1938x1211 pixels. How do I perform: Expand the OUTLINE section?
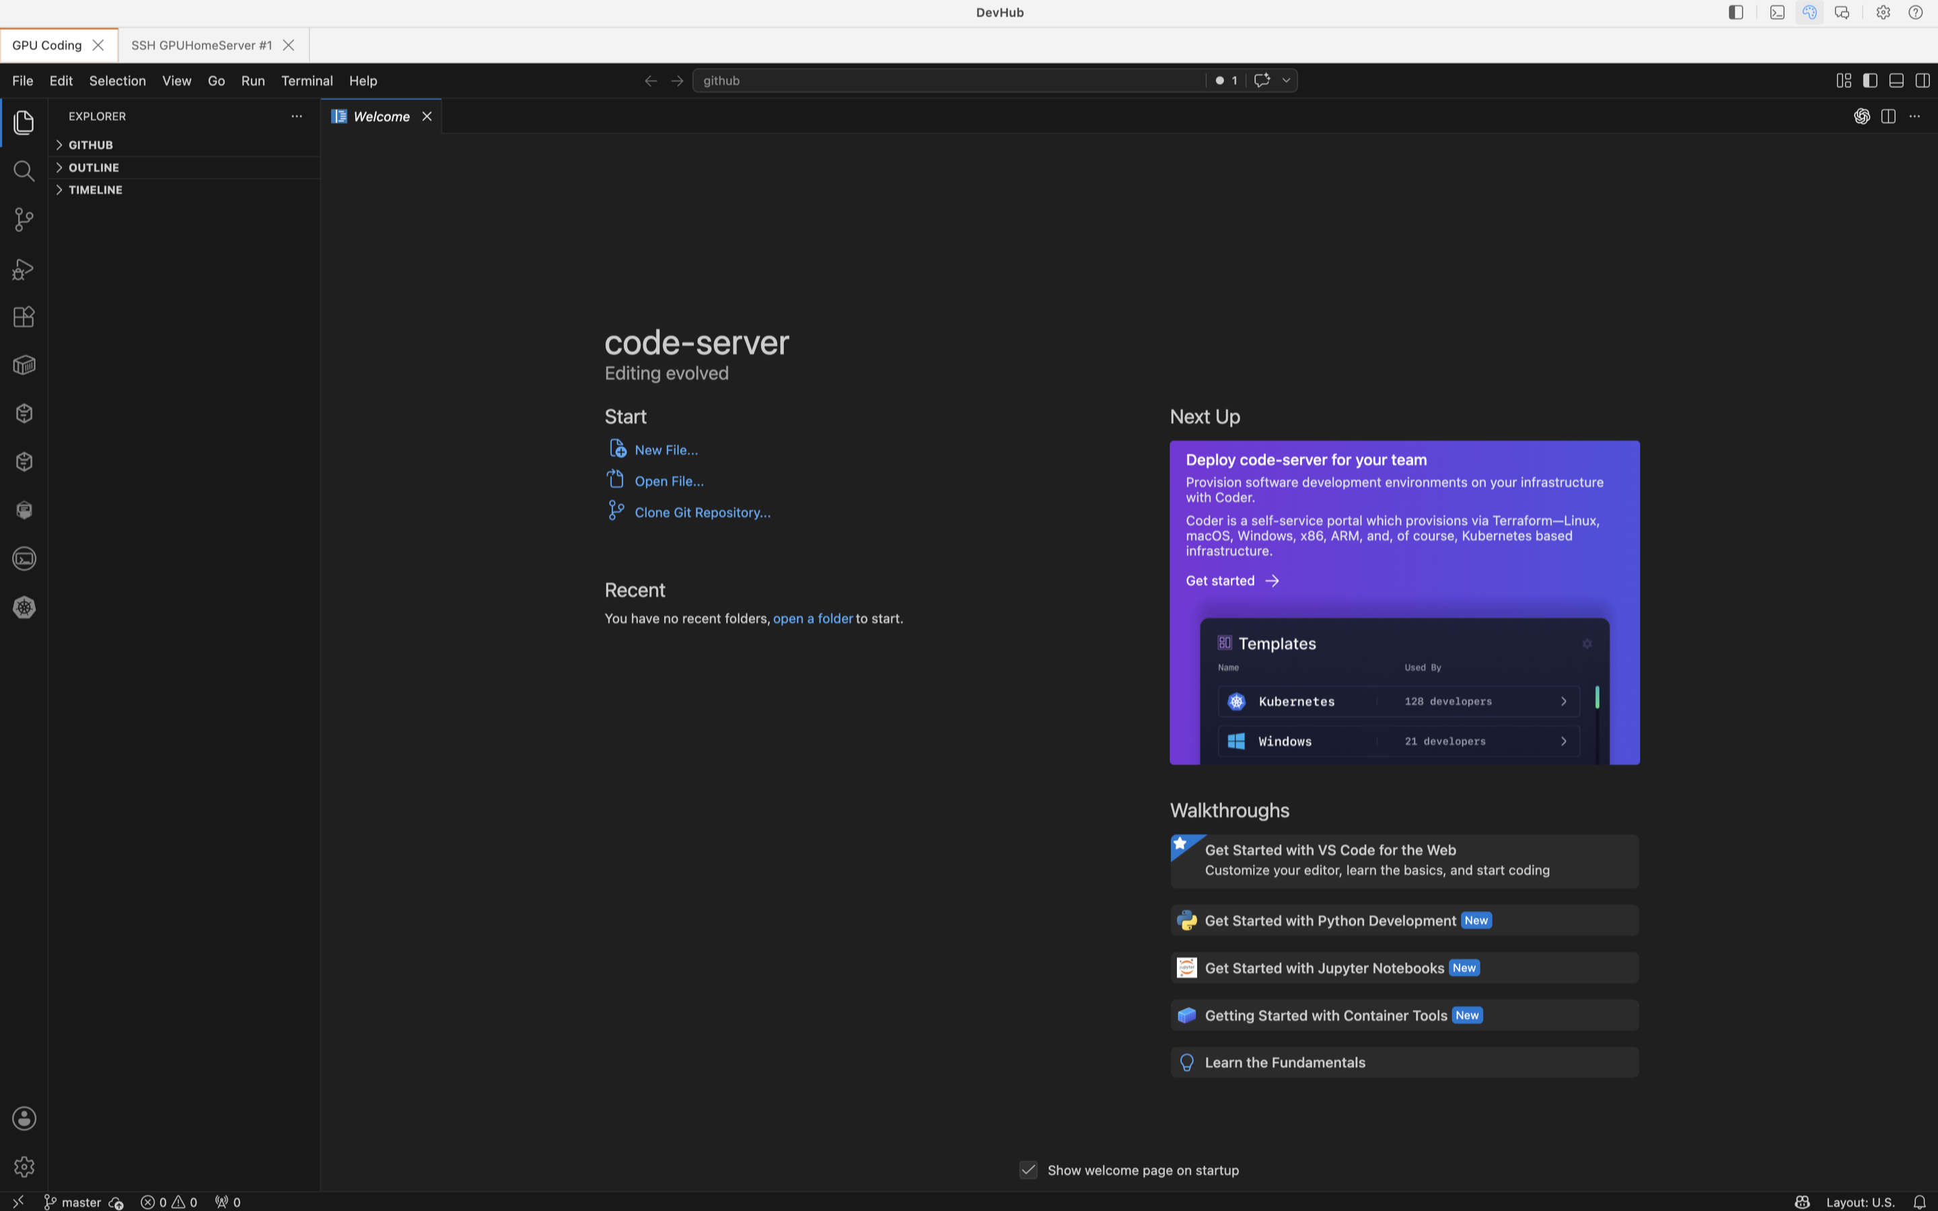184,168
